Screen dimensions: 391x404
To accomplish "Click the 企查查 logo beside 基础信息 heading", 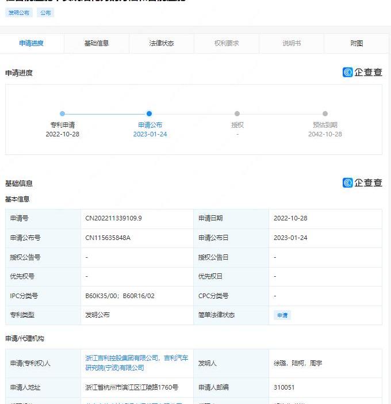I will 362,183.
